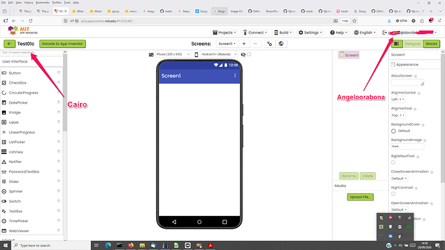
Task: Click the AlignHorizontal help icon
Action: click(x=419, y=93)
